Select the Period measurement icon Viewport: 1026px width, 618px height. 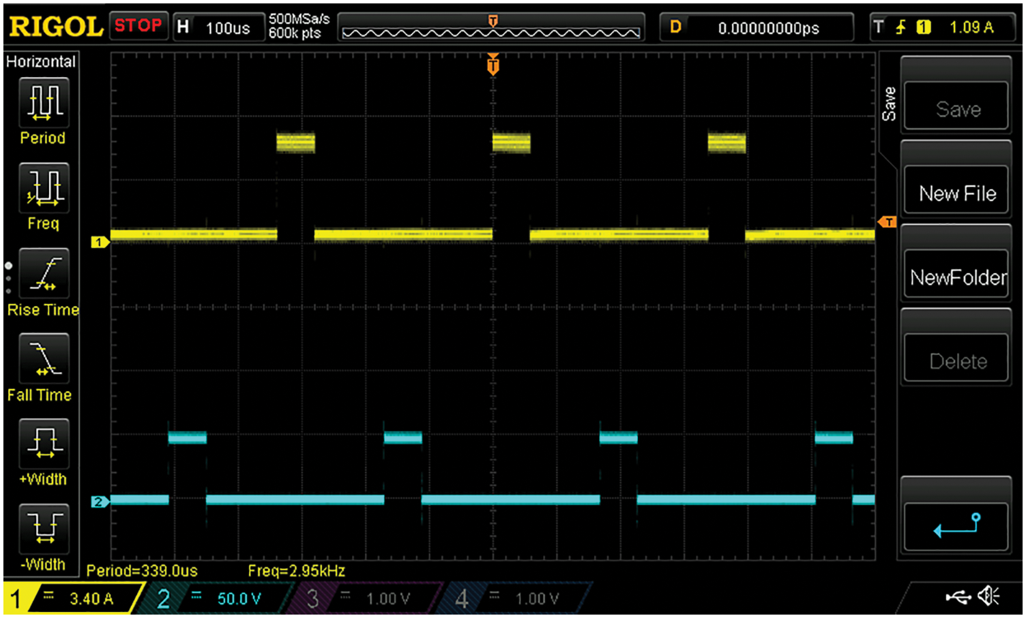pyautogui.click(x=44, y=102)
